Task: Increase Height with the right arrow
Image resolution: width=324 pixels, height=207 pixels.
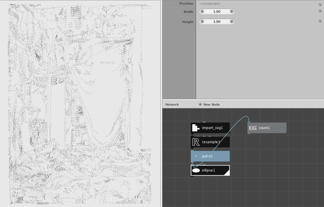Action: click(x=232, y=22)
